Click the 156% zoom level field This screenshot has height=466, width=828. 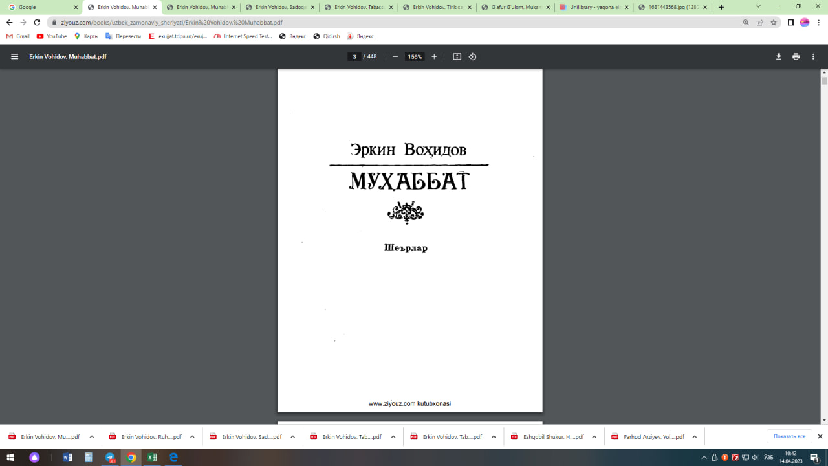[x=414, y=56]
